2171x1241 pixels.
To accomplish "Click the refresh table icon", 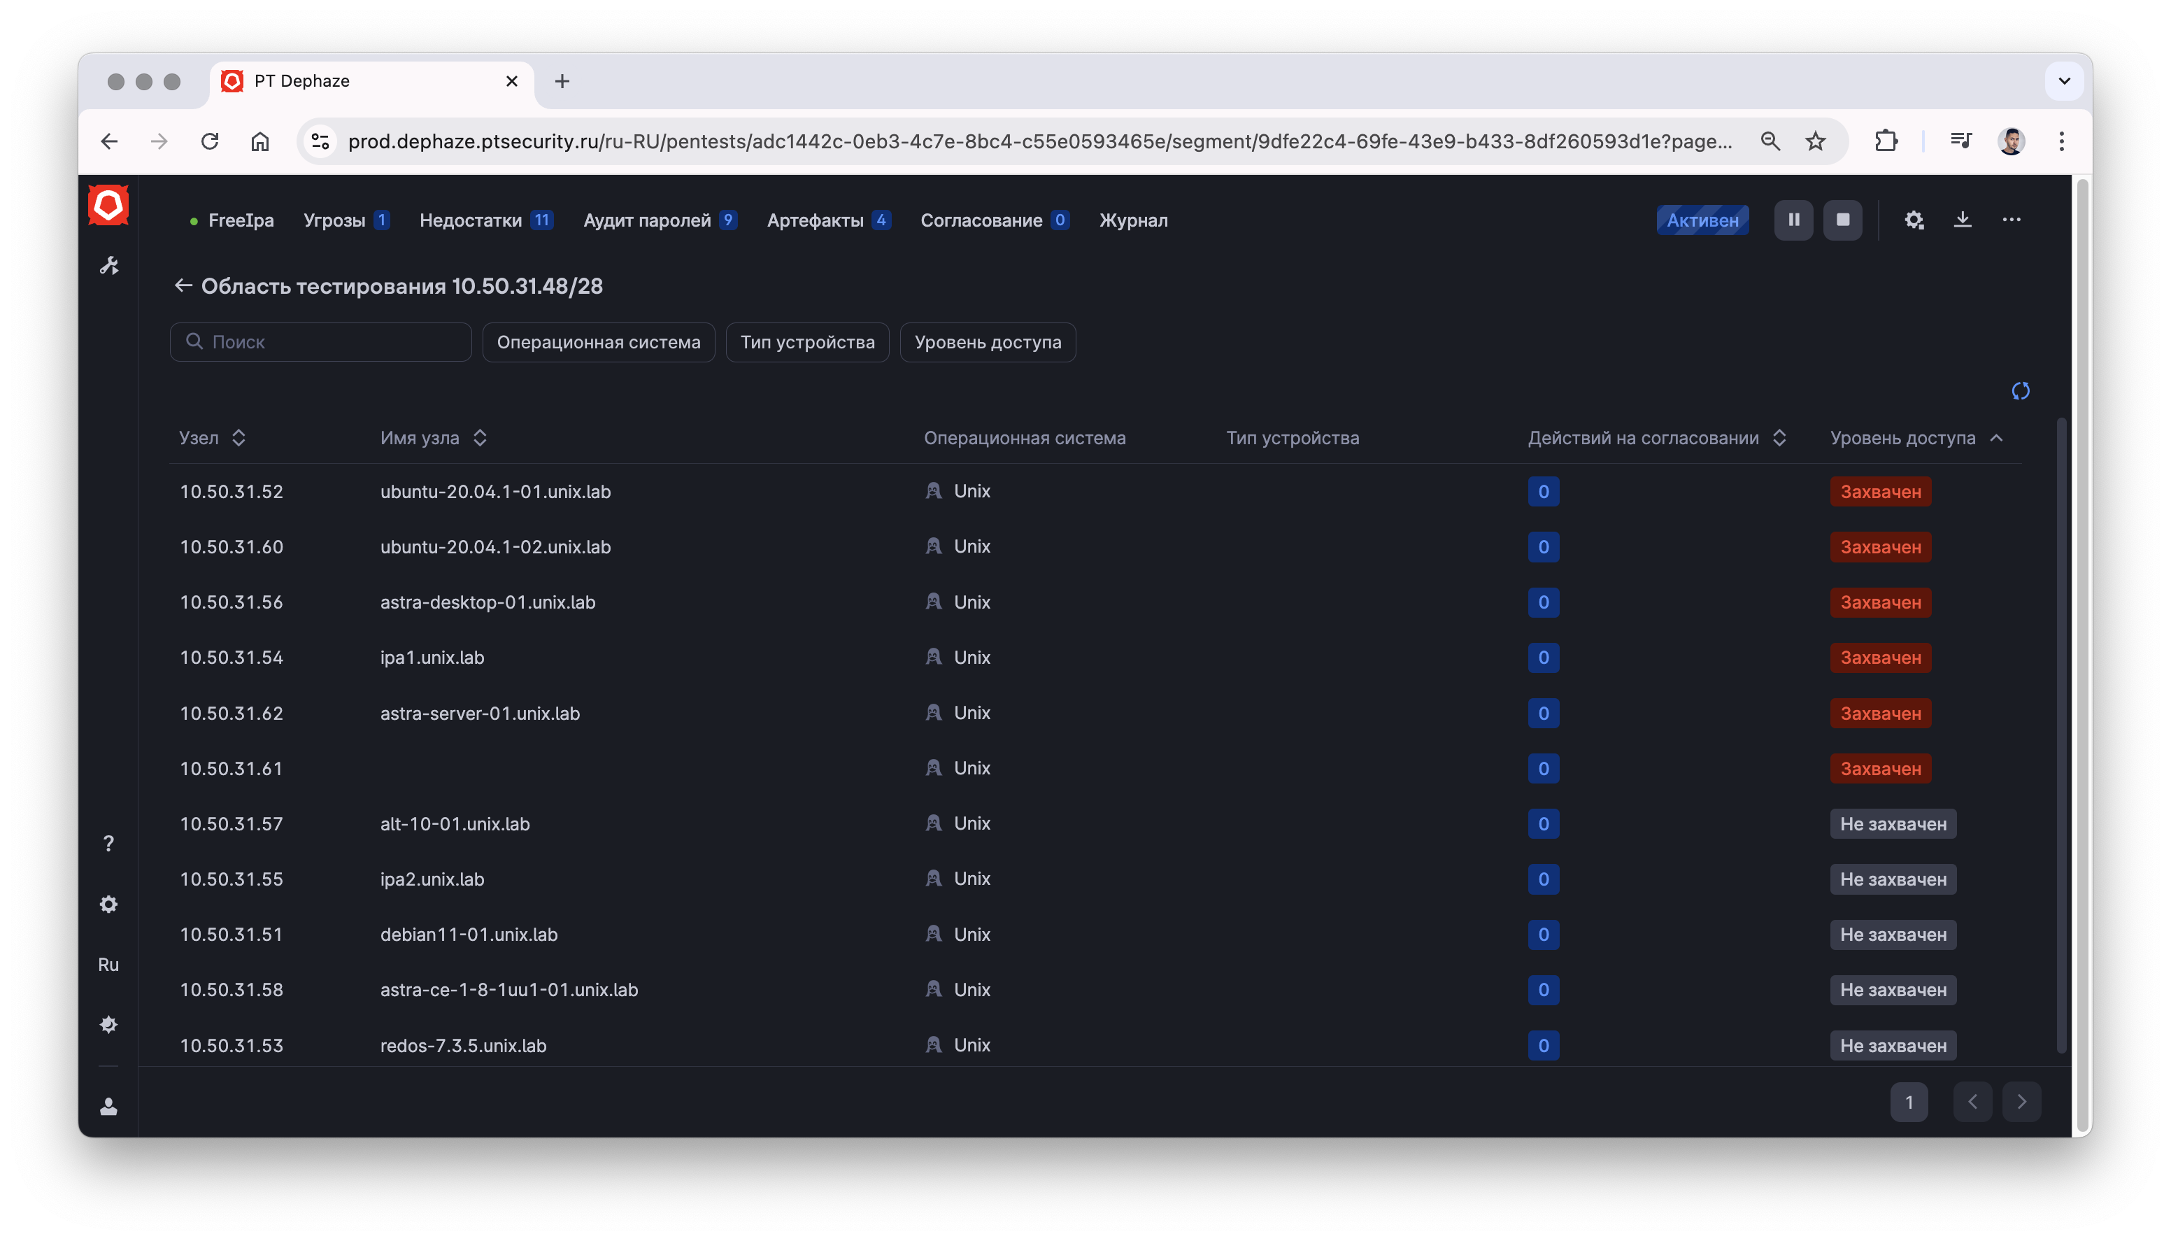I will (2020, 391).
